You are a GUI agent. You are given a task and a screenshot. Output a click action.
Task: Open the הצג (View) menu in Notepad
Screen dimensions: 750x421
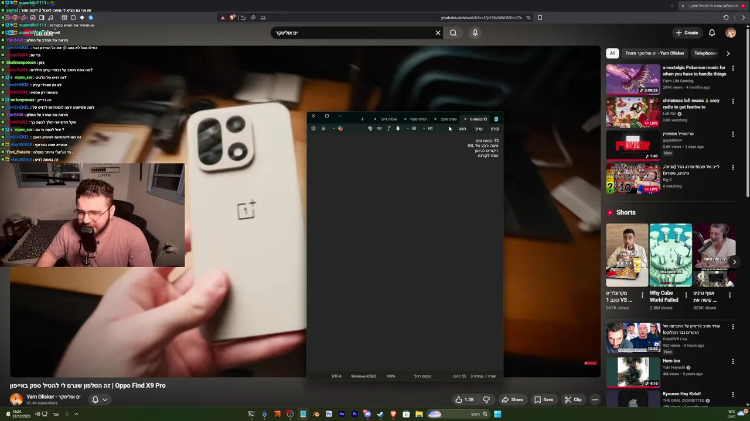coord(463,129)
